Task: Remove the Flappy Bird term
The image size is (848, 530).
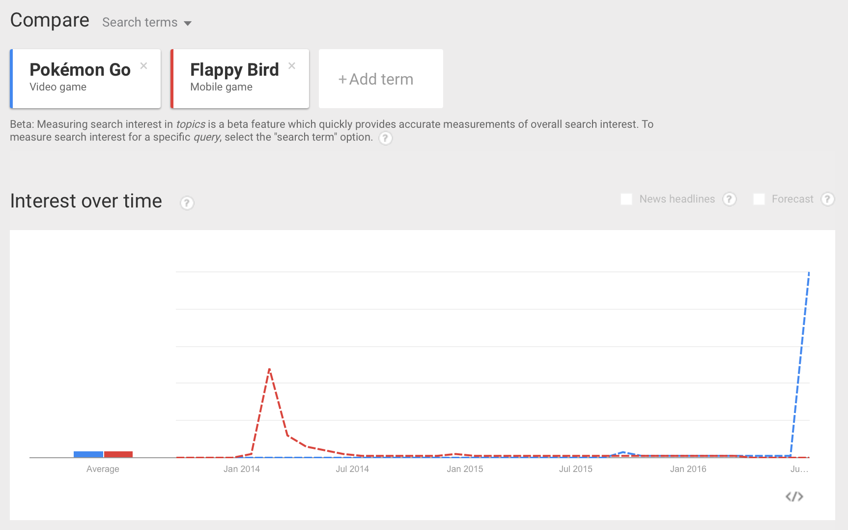Action: 292,66
